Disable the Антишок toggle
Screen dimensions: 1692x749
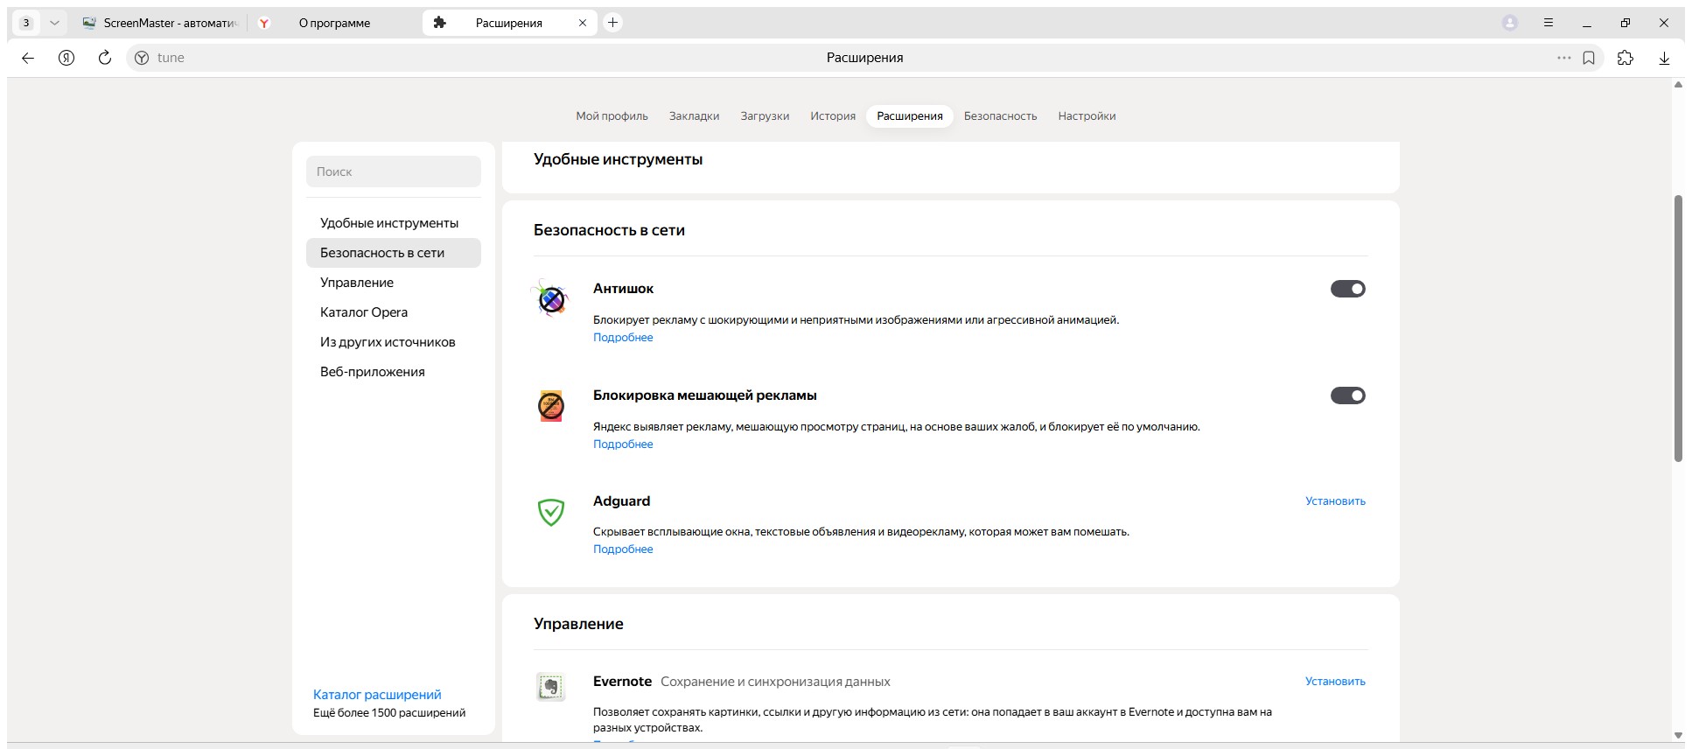point(1348,289)
